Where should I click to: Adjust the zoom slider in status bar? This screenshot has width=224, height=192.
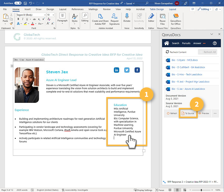click(201, 190)
